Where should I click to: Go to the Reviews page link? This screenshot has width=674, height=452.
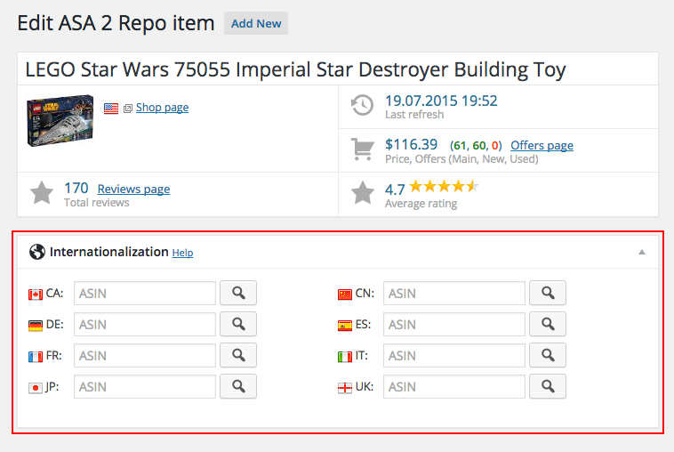pyautogui.click(x=133, y=189)
